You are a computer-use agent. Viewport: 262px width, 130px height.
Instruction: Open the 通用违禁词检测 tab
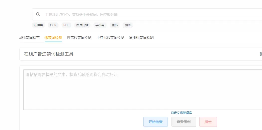[141, 38]
